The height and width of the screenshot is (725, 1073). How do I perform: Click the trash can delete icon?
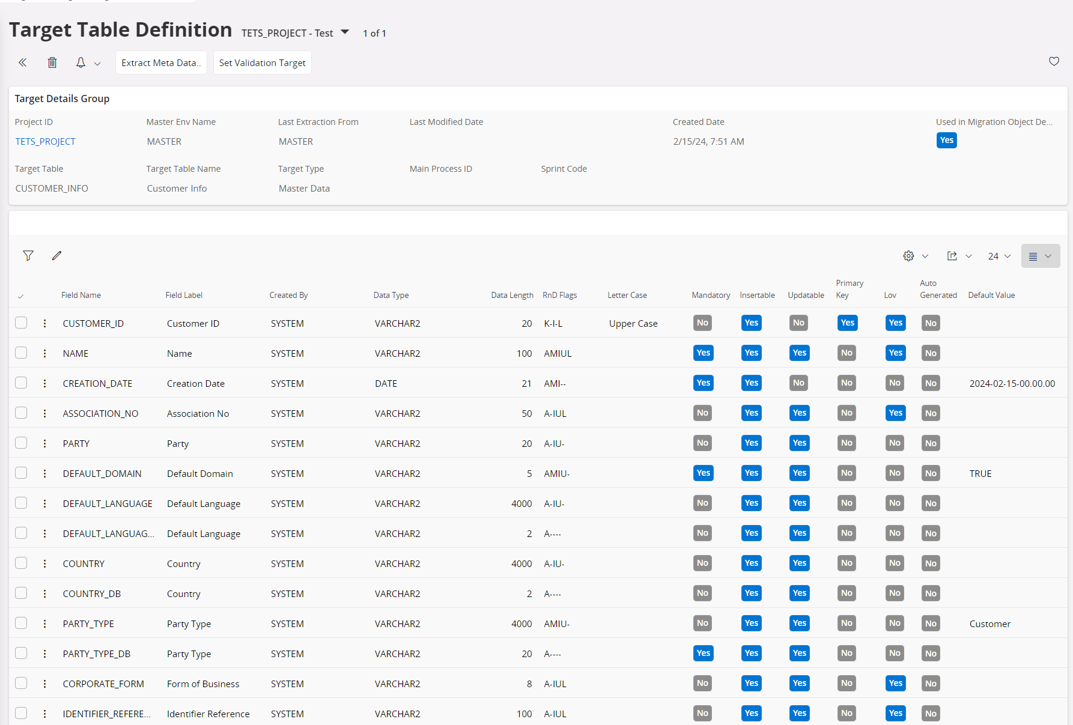point(52,62)
